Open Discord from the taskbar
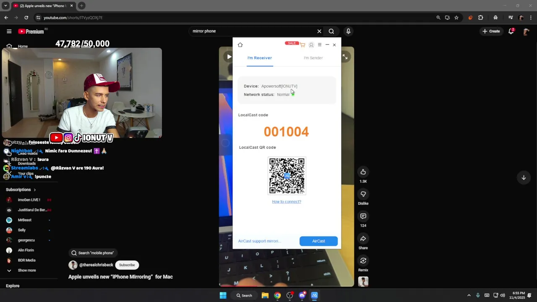The width and height of the screenshot is (537, 302). click(302, 295)
